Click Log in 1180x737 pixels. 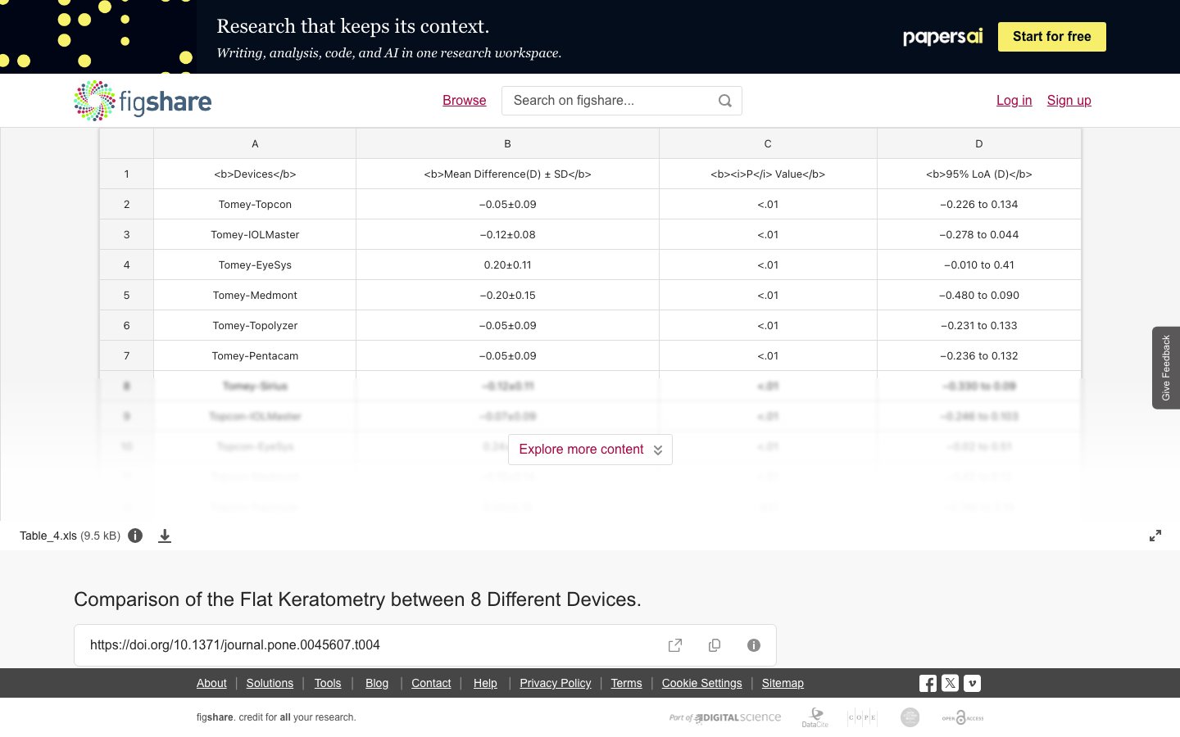1014,100
